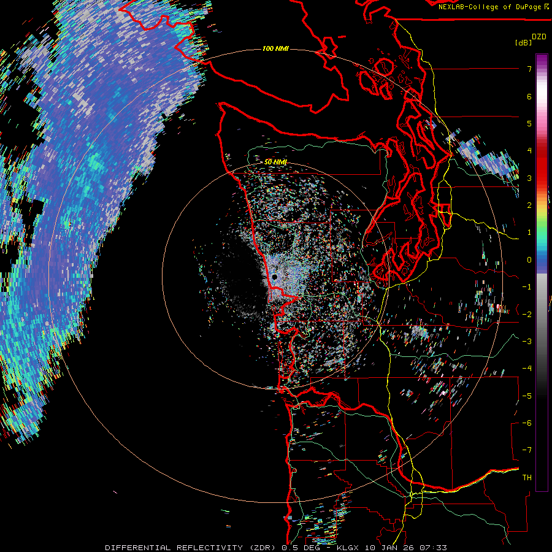Click the -6 value on the color scale

527,423
